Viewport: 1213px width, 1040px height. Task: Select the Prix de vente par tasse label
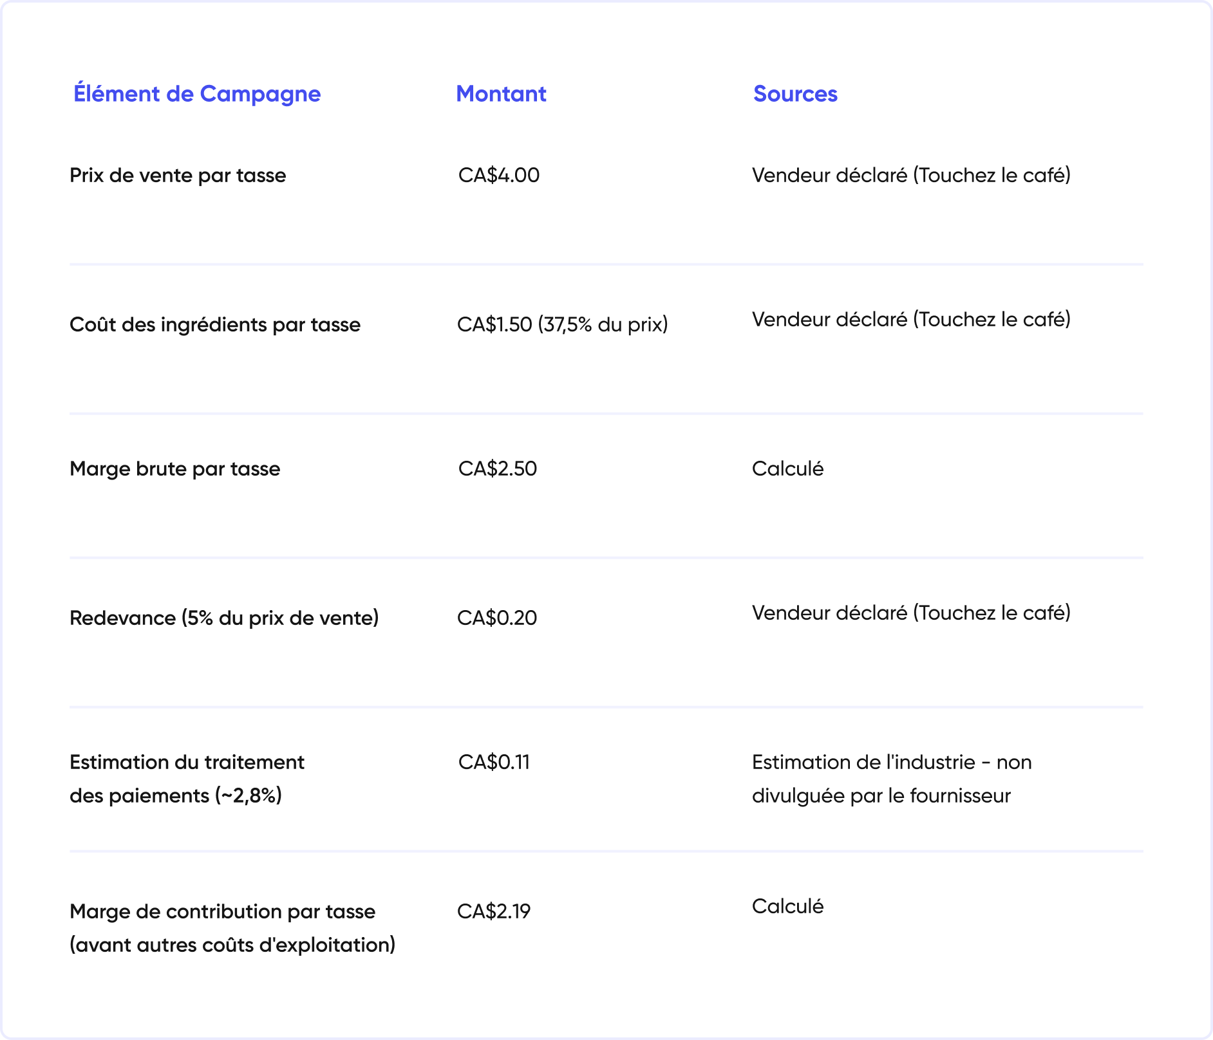click(178, 175)
